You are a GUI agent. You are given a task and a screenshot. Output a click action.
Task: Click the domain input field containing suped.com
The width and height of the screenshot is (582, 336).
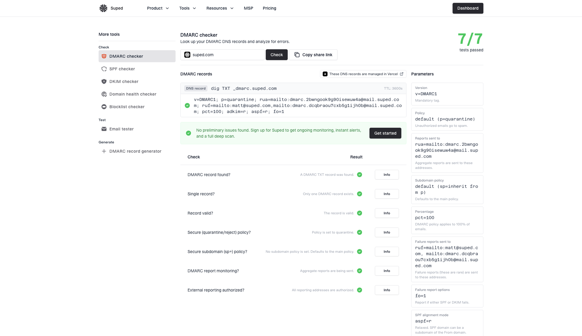click(222, 55)
